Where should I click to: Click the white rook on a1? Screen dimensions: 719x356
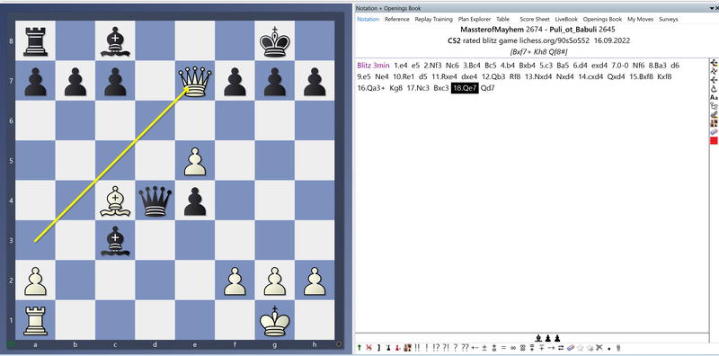click(x=35, y=320)
